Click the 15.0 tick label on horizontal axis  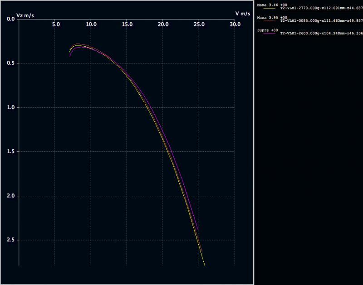[127, 24]
